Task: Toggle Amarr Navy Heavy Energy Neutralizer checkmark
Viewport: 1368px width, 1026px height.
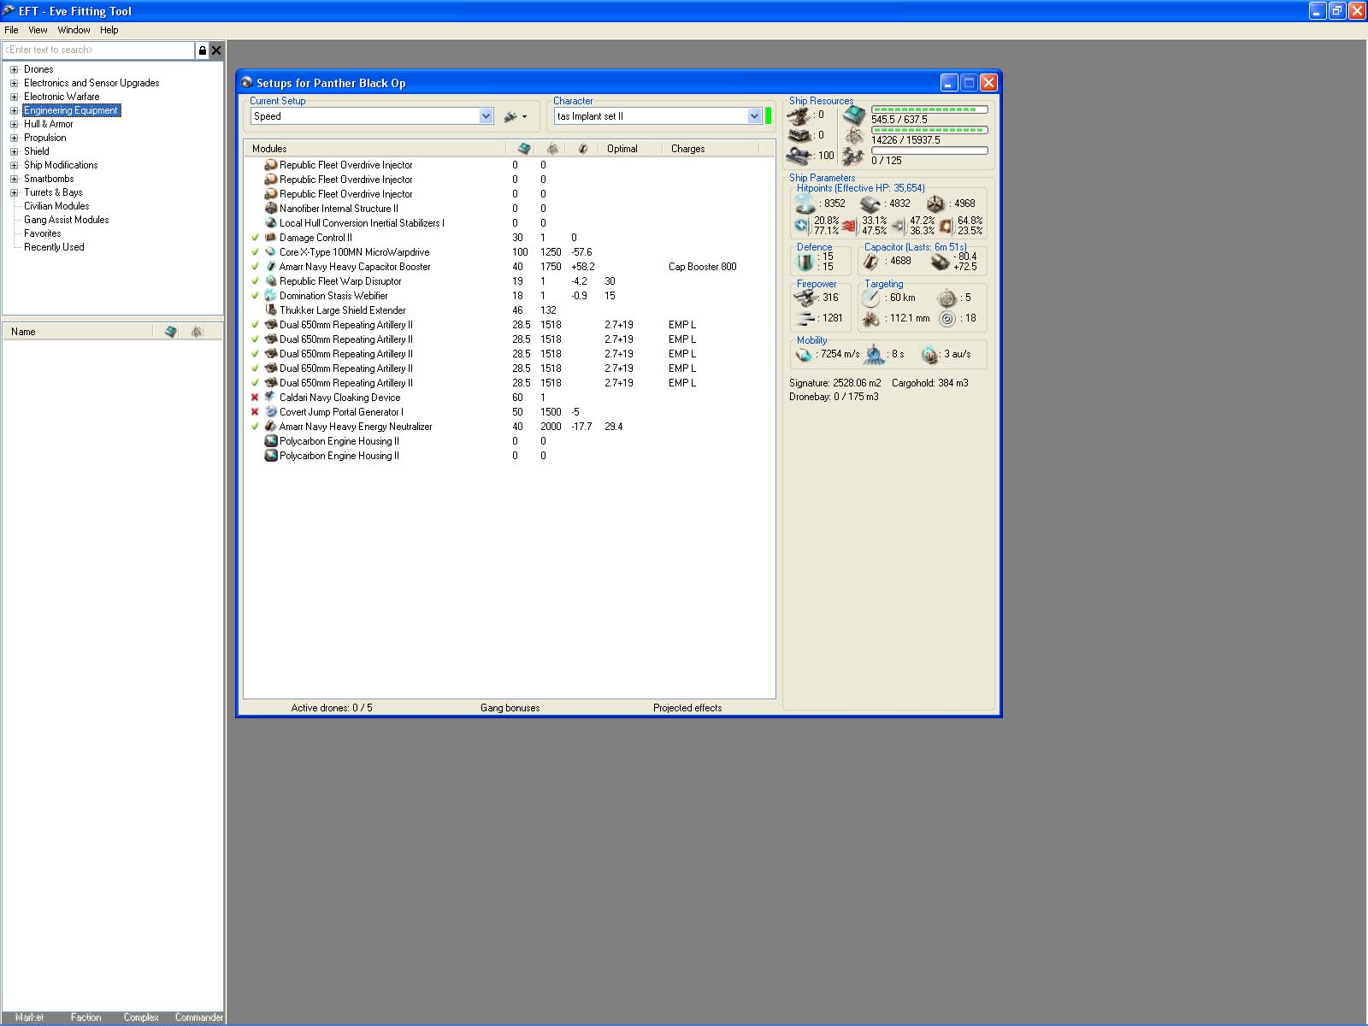Action: tap(255, 427)
